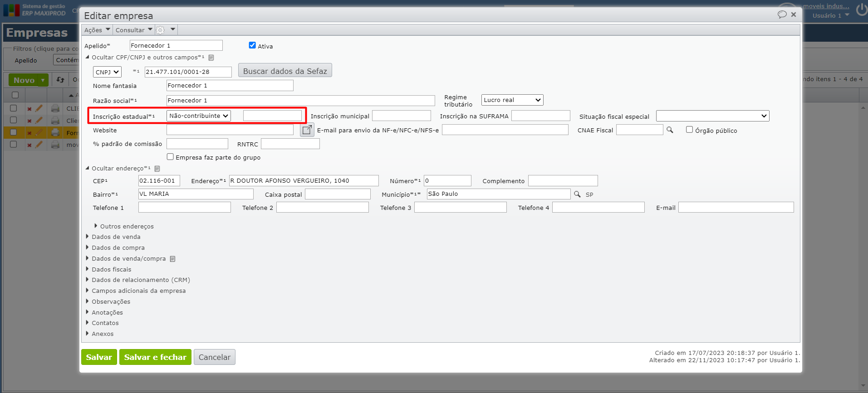
Task: Click the Município search magnifier icon
Action: 577,194
